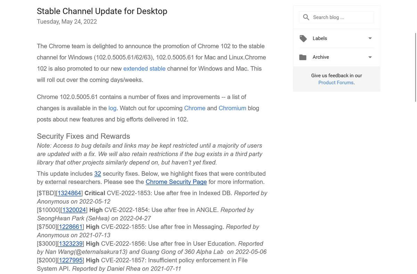Open bug 1323239 link
Viewport: 417px width, 274px height.
[x=71, y=244]
